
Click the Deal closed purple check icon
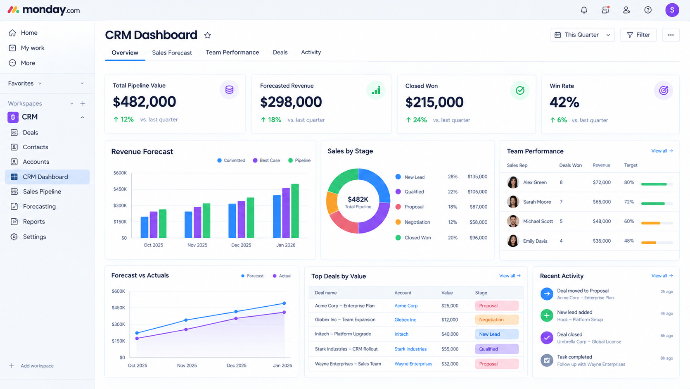click(547, 338)
